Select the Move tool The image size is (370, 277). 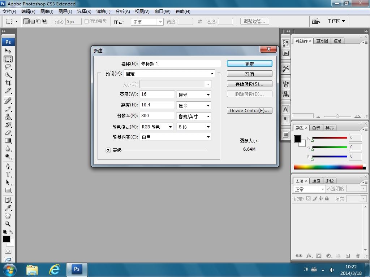(8, 51)
